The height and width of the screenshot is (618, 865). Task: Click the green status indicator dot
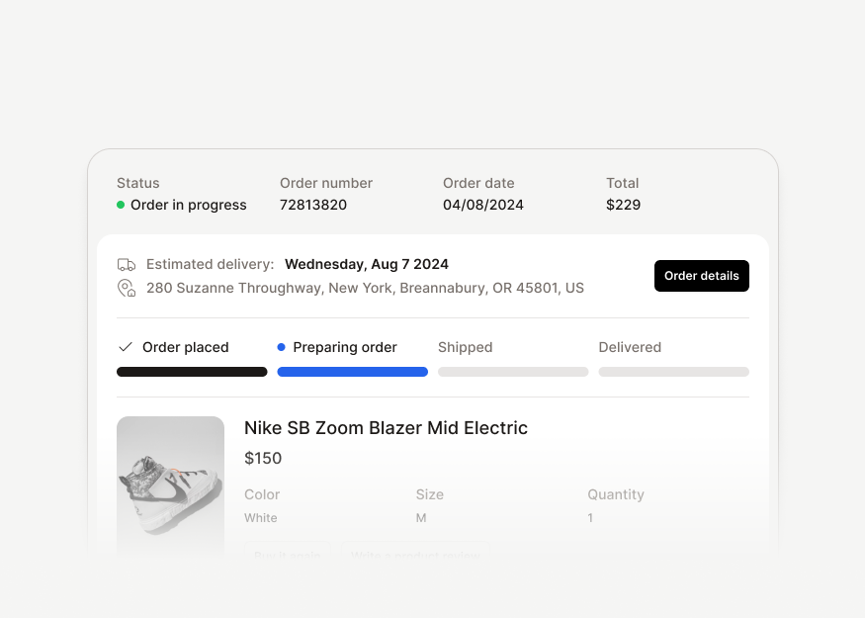(x=121, y=205)
